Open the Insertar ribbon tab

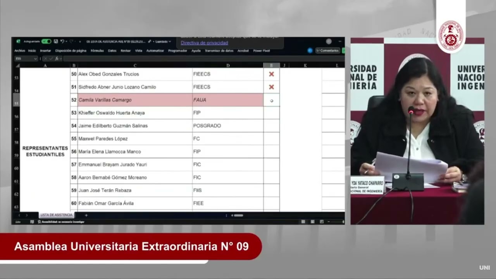point(45,51)
